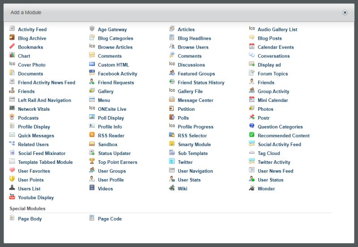Open the Documents module link

[x=30, y=74]
